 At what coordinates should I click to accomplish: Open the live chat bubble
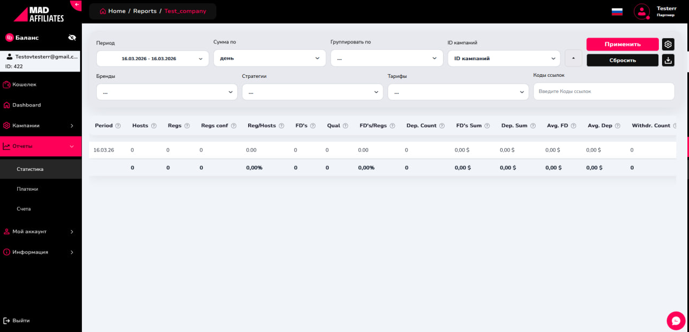pyautogui.click(x=676, y=320)
